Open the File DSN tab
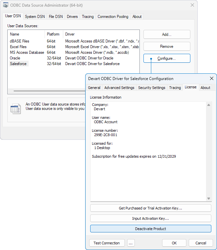 pyautogui.click(x=56, y=17)
